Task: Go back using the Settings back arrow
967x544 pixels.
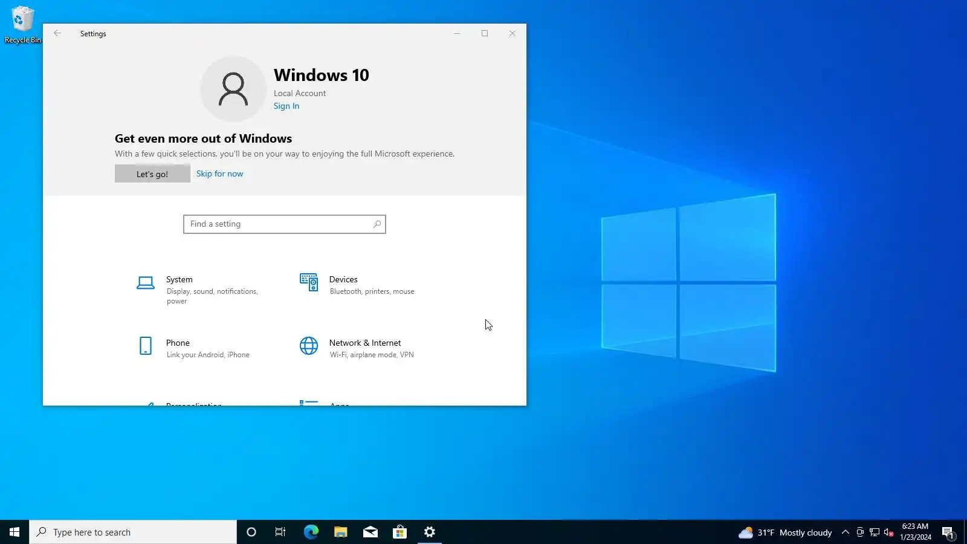Action: (57, 33)
